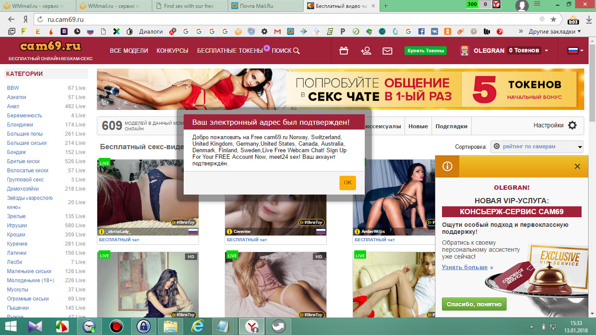
Task: Open the gift icon in site header
Action: pyautogui.click(x=344, y=51)
